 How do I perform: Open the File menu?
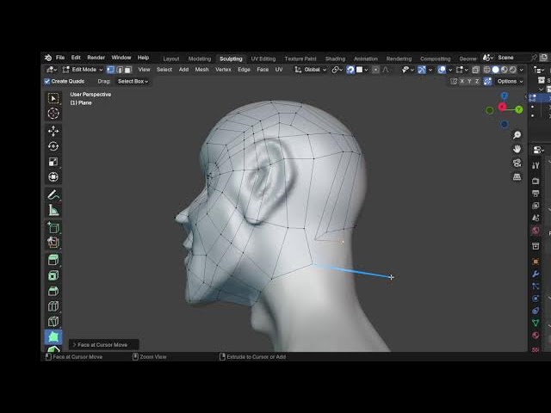tap(60, 58)
